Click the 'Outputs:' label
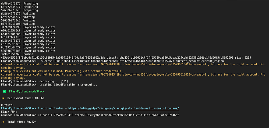 pyautogui.click(x=7, y=105)
